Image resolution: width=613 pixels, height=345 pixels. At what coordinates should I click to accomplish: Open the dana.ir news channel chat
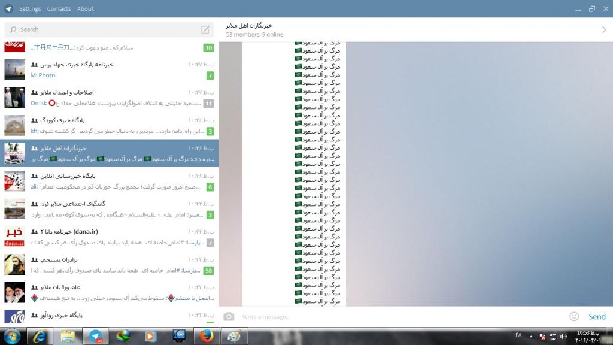click(x=109, y=237)
